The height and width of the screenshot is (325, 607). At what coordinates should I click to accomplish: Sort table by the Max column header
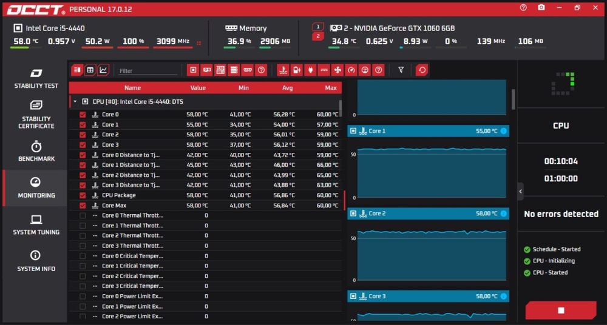point(331,88)
